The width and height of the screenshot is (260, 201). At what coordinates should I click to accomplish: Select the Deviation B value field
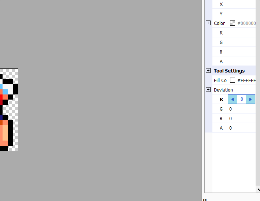point(242,118)
